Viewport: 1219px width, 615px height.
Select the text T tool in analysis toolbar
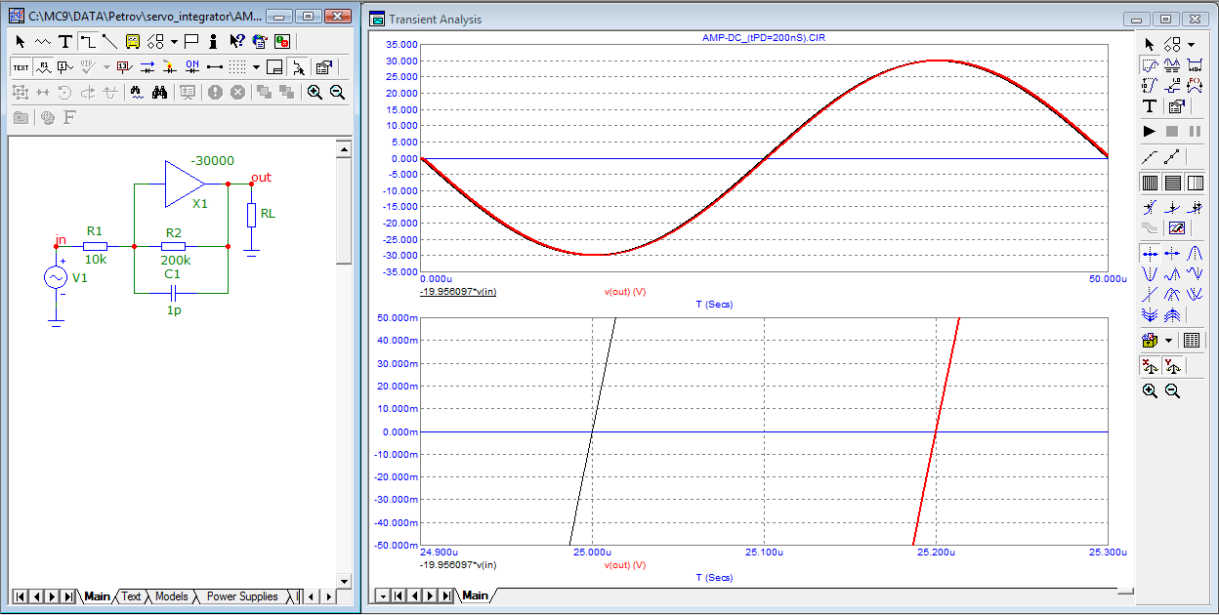coord(1150,106)
